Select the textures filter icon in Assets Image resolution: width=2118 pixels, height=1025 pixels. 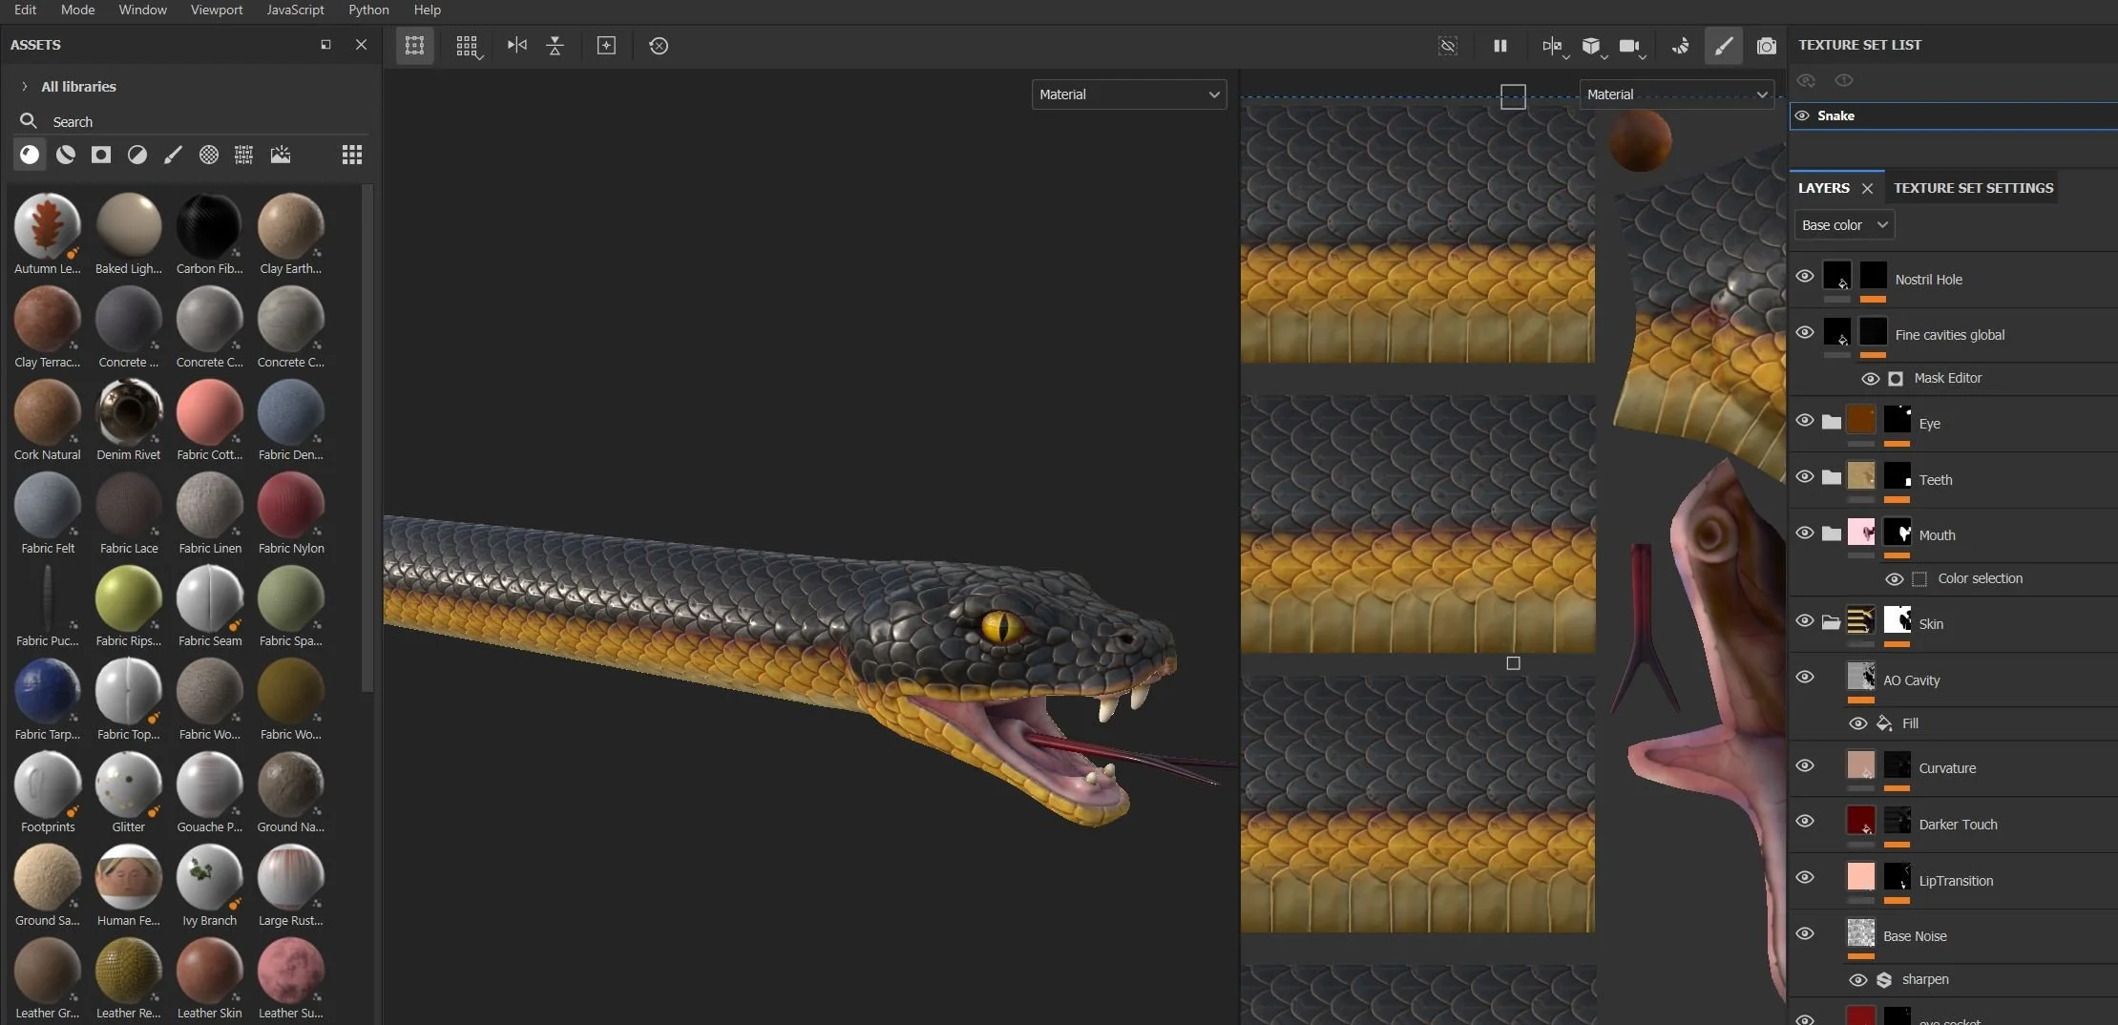pyautogui.click(x=244, y=155)
